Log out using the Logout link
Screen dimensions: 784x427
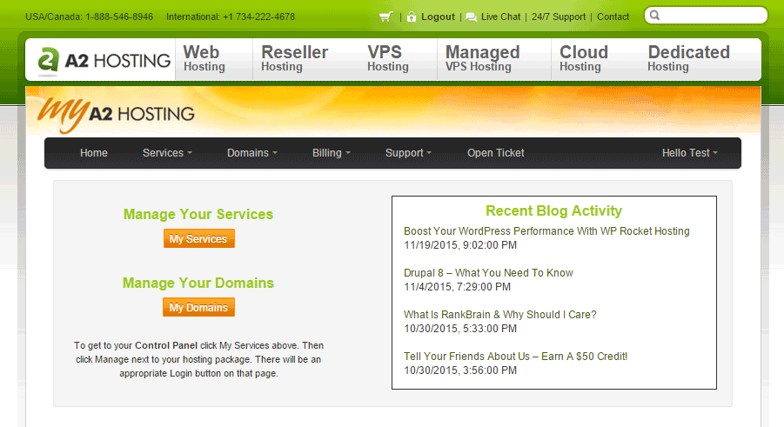pos(438,17)
